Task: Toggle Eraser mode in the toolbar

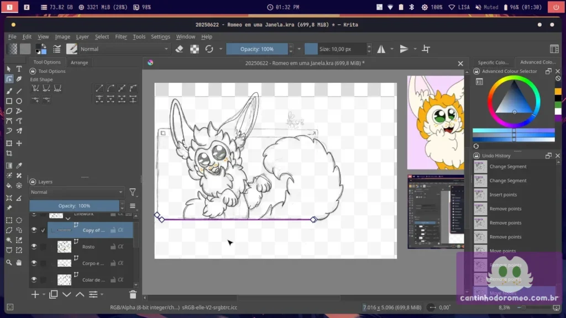Action: point(180,49)
